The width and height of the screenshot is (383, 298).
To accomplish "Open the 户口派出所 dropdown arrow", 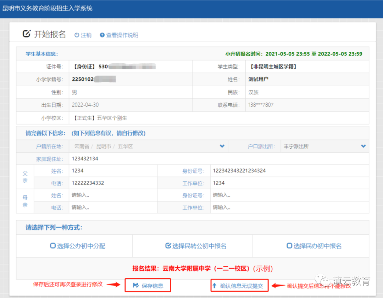I will 363,146.
